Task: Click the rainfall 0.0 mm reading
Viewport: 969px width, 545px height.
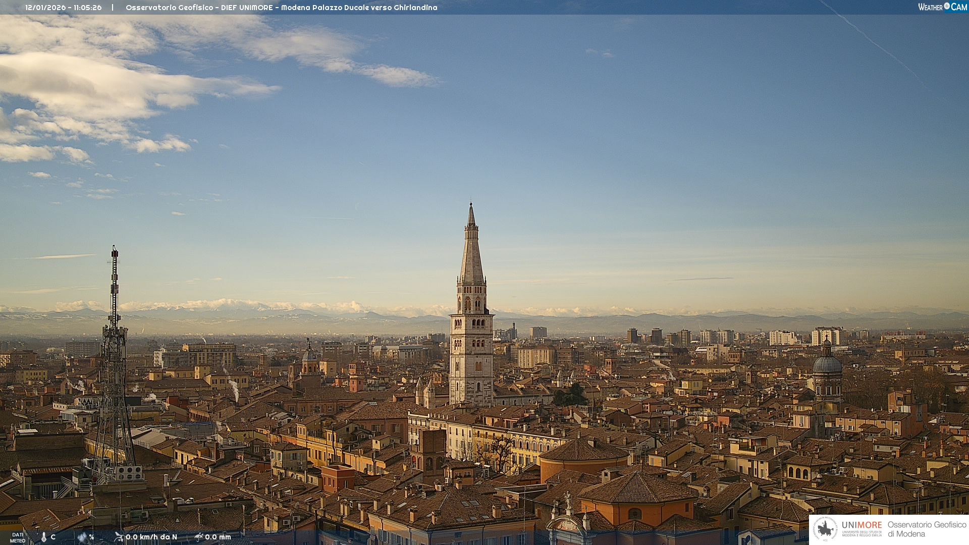Action: point(218,537)
